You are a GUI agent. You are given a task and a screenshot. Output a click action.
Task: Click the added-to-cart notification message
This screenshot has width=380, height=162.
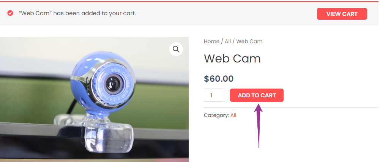77,13
